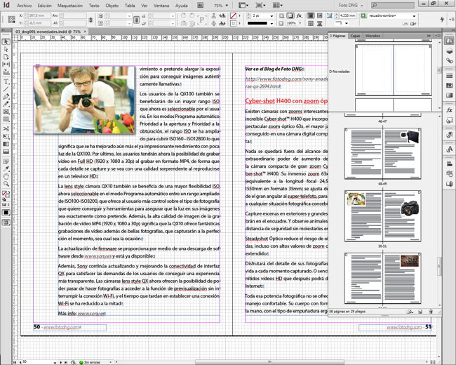The image size is (456, 365).
Task: Click delete selected pages trash button
Action: [x=431, y=312]
